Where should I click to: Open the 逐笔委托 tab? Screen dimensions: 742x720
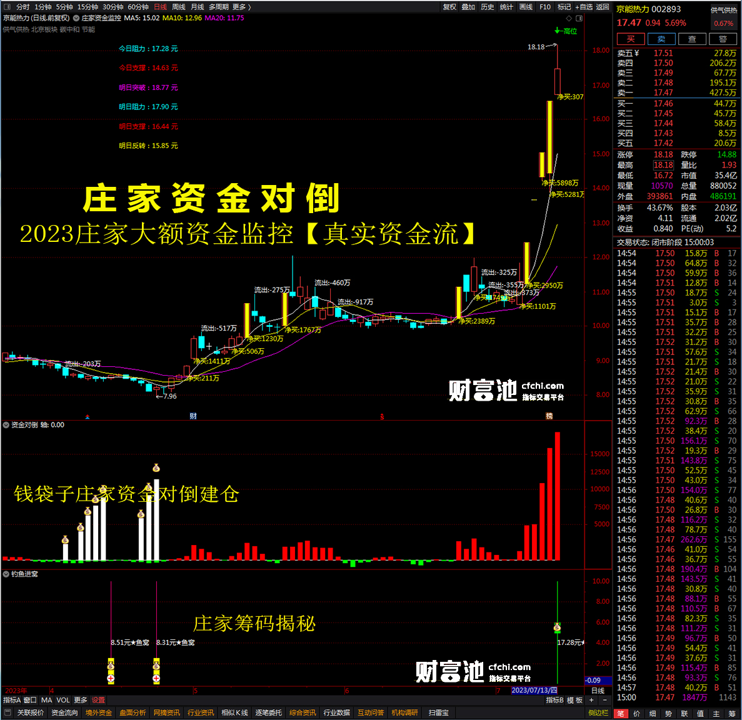point(269,713)
